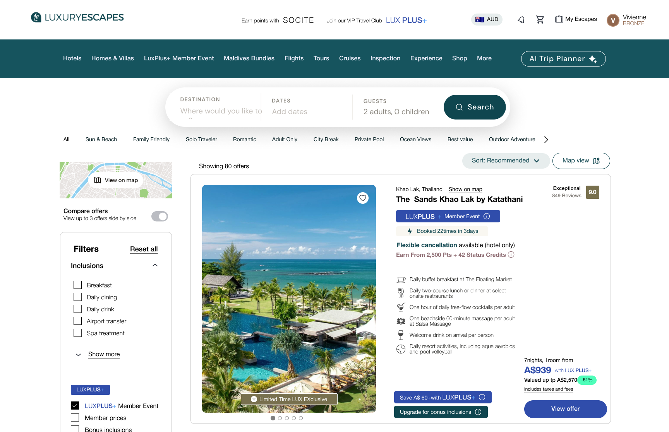
Task: Click Reset all filters link
Action: pyautogui.click(x=144, y=249)
